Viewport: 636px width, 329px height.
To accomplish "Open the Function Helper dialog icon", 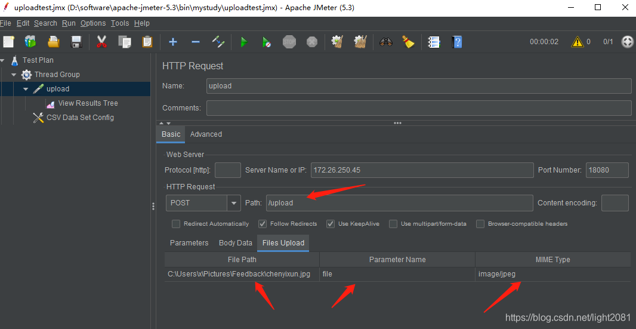I will tap(434, 41).
